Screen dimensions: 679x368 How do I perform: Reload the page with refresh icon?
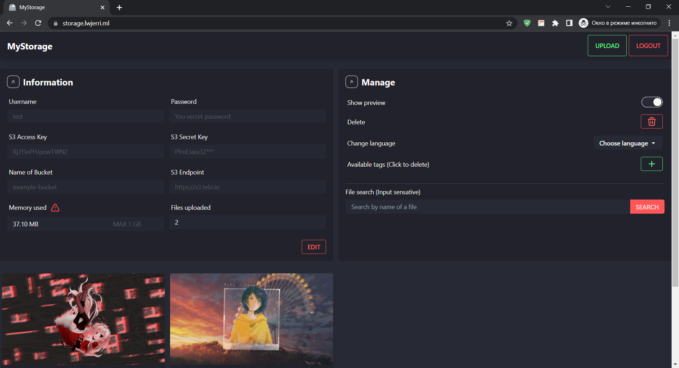pyautogui.click(x=38, y=23)
